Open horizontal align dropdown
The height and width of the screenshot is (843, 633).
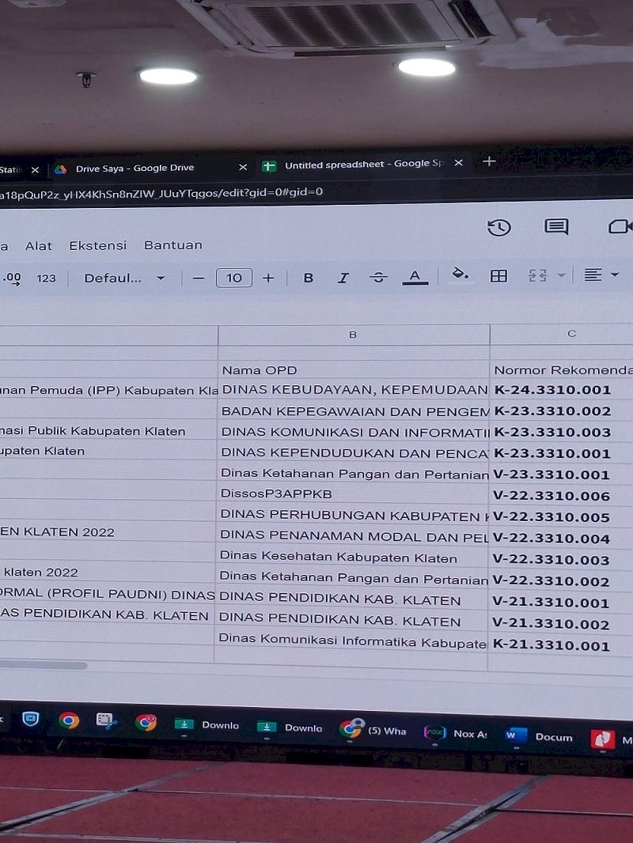click(601, 274)
